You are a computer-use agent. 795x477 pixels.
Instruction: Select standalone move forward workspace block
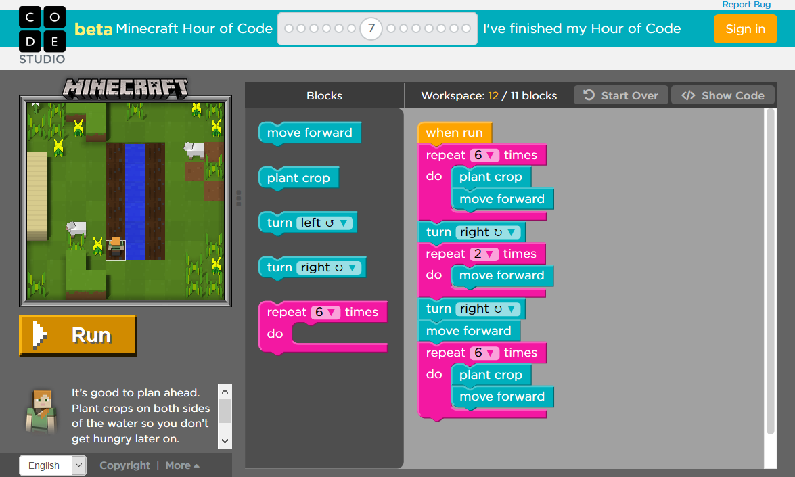point(468,331)
